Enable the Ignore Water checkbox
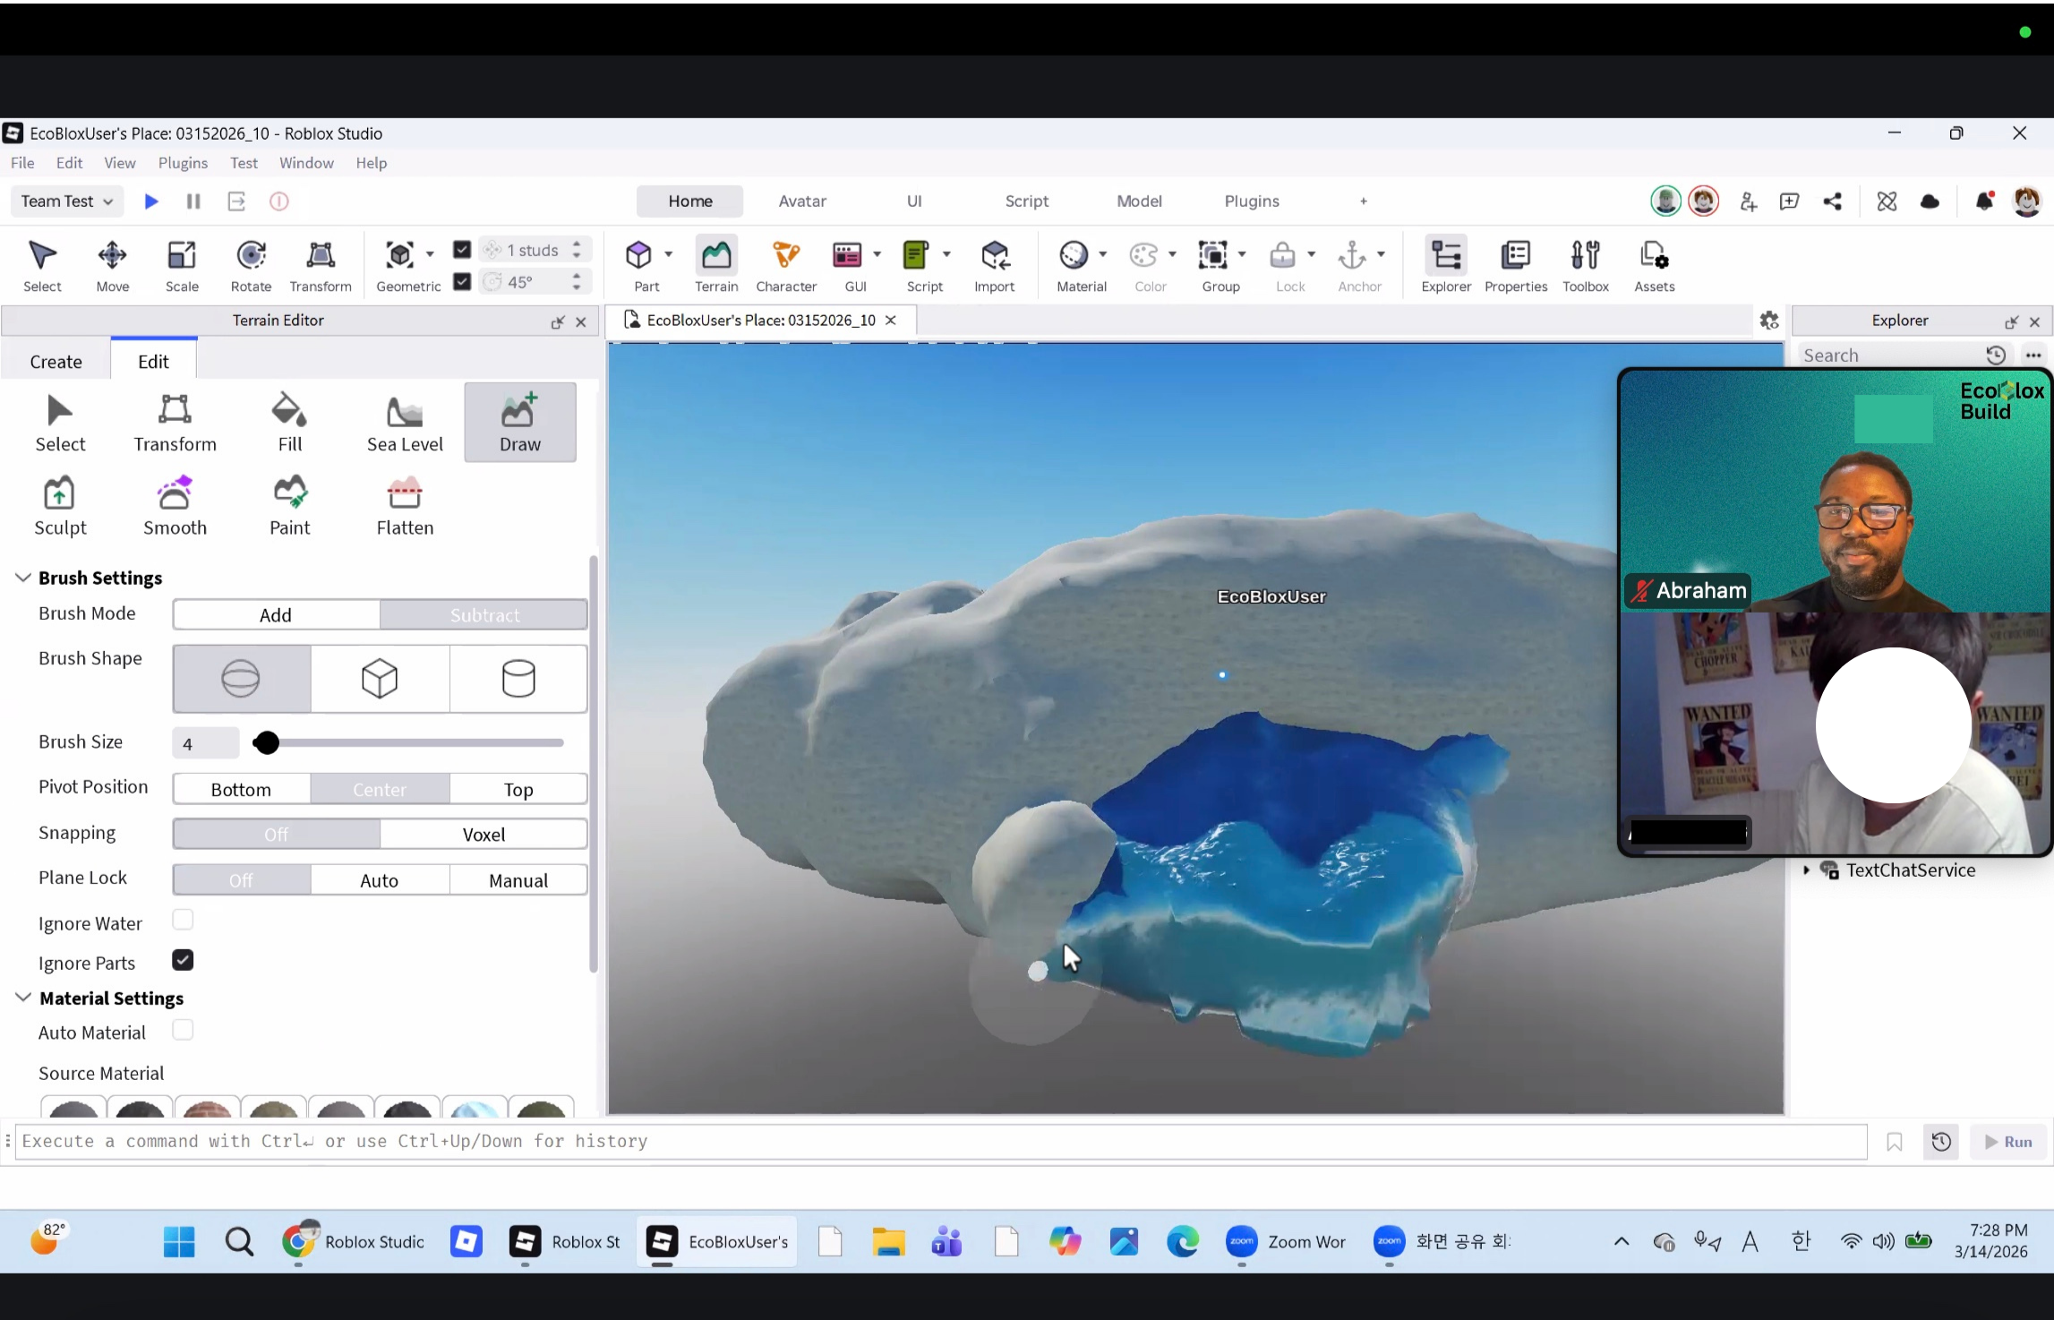 (x=183, y=920)
